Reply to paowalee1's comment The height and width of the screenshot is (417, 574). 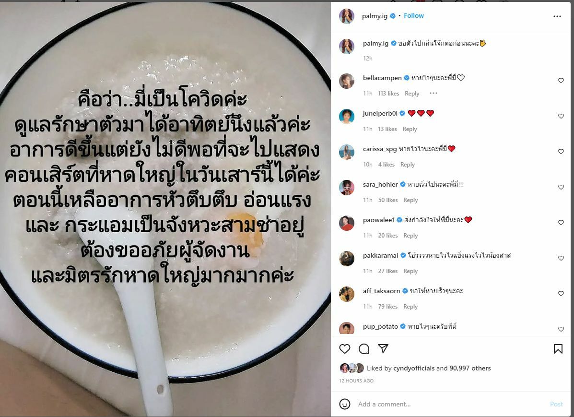tap(410, 236)
